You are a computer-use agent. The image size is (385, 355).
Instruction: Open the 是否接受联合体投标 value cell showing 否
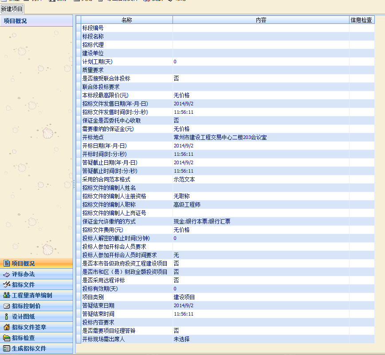coord(261,78)
